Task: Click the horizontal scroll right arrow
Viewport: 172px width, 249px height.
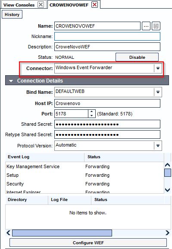Action: point(167,233)
